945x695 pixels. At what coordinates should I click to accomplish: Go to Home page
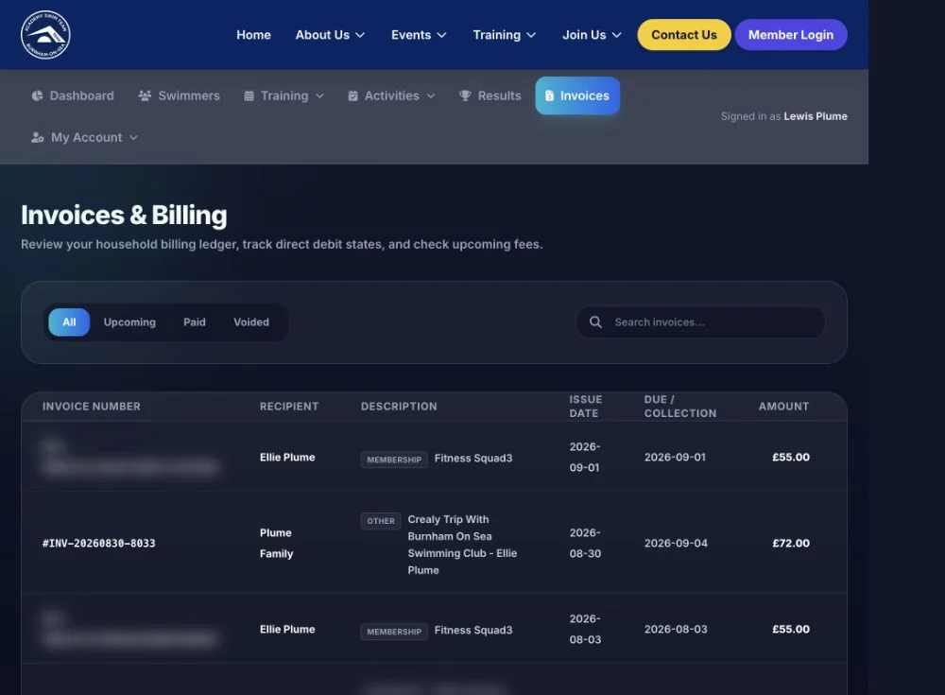[x=253, y=35]
